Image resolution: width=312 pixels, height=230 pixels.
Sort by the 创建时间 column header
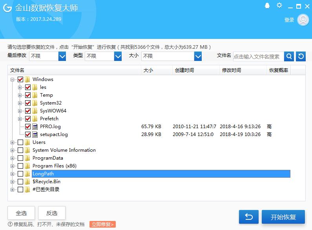[x=196, y=70]
